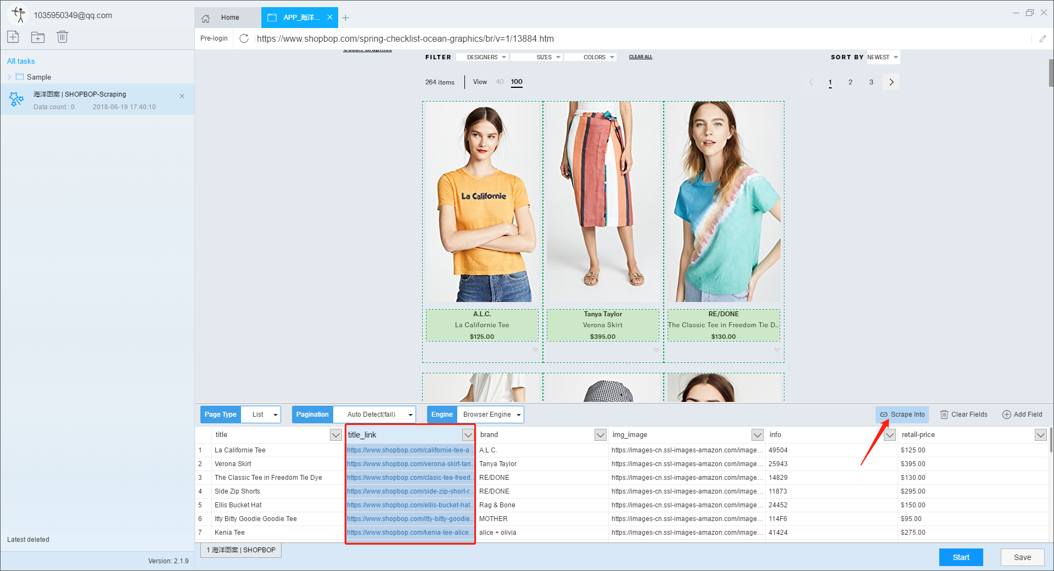The height and width of the screenshot is (571, 1054).
Task: Click the page vertical scrollbar
Action: (x=1051, y=72)
